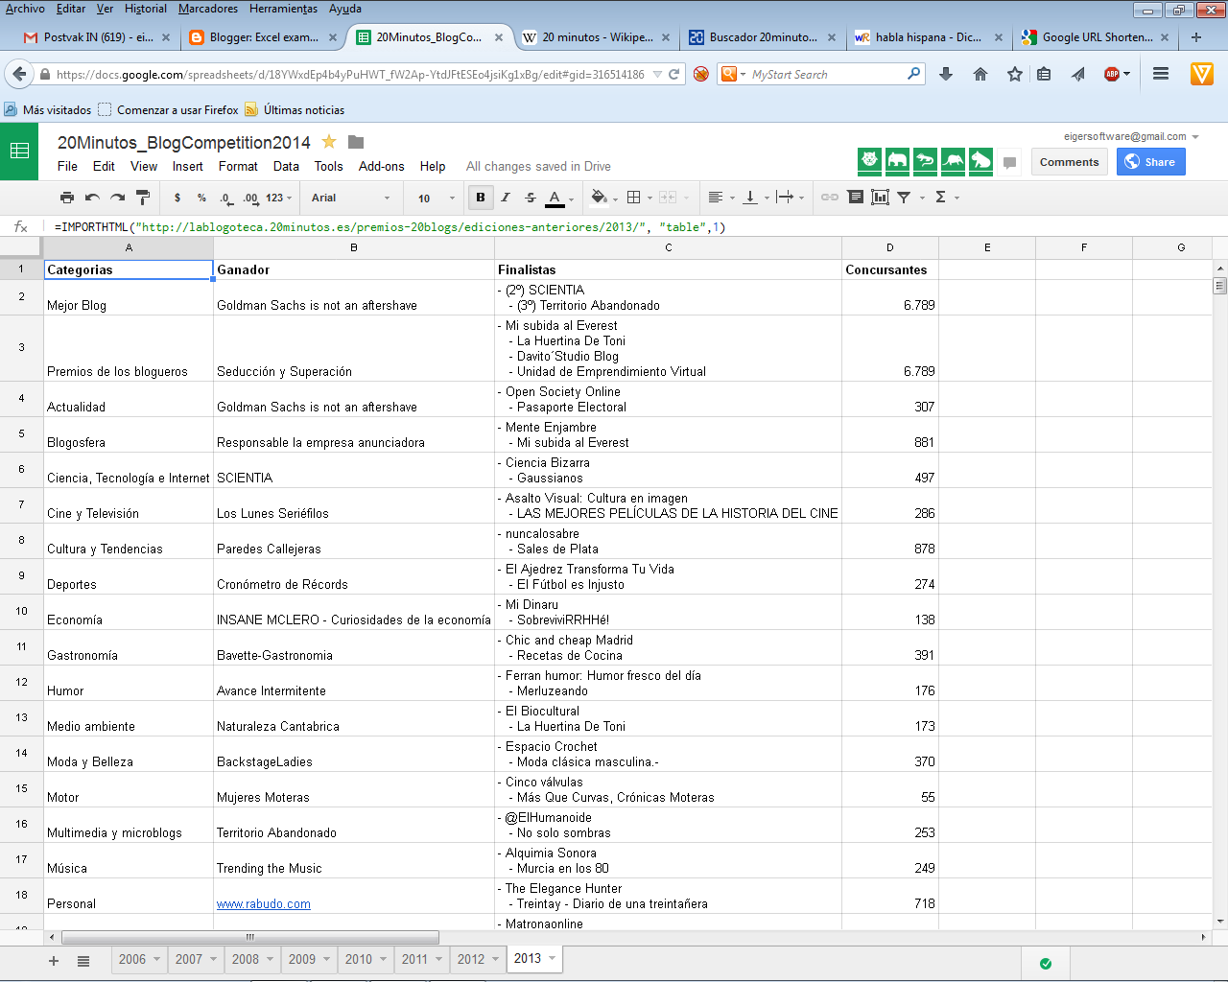The width and height of the screenshot is (1228, 982).
Task: Open the Arial font family dropdown
Action: click(350, 198)
